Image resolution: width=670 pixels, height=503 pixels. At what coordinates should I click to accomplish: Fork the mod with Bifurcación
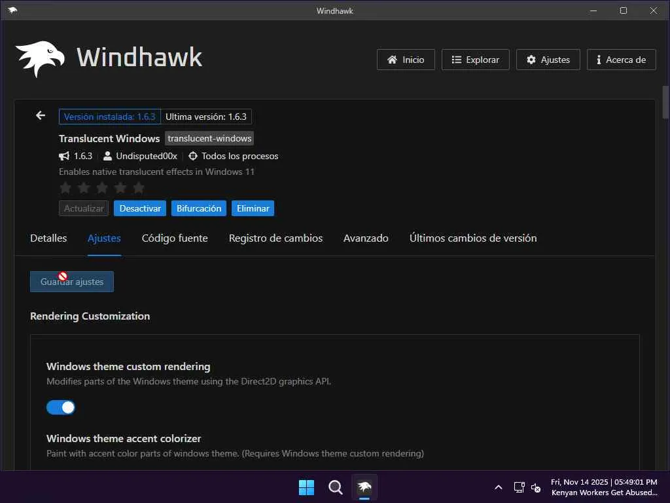click(x=199, y=208)
